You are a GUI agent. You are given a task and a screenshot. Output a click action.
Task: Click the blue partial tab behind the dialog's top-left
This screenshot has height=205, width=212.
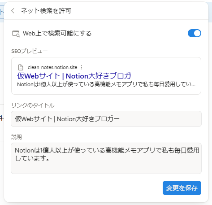[x=2, y=12]
